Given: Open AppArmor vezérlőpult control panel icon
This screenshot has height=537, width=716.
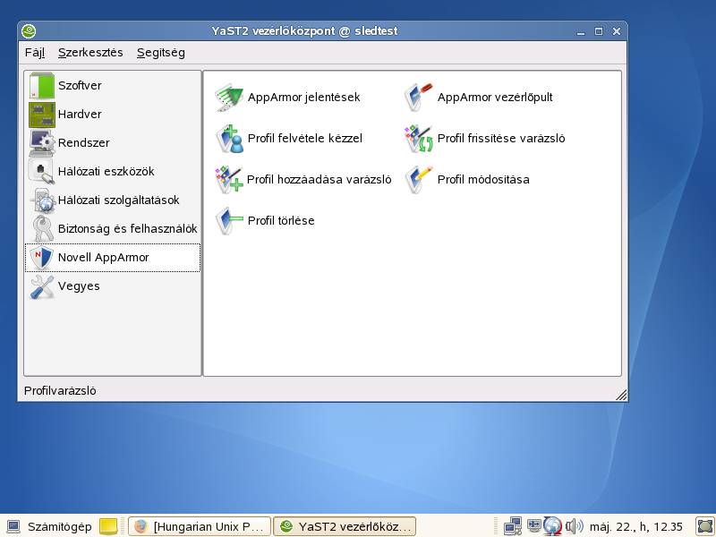Looking at the screenshot, I should click(x=419, y=97).
